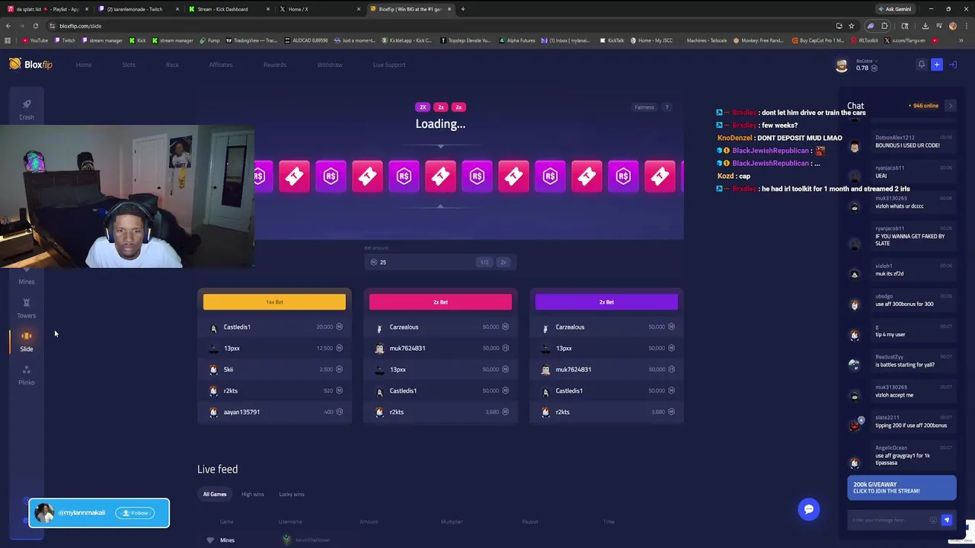Click aayan135791 player row

(274, 412)
